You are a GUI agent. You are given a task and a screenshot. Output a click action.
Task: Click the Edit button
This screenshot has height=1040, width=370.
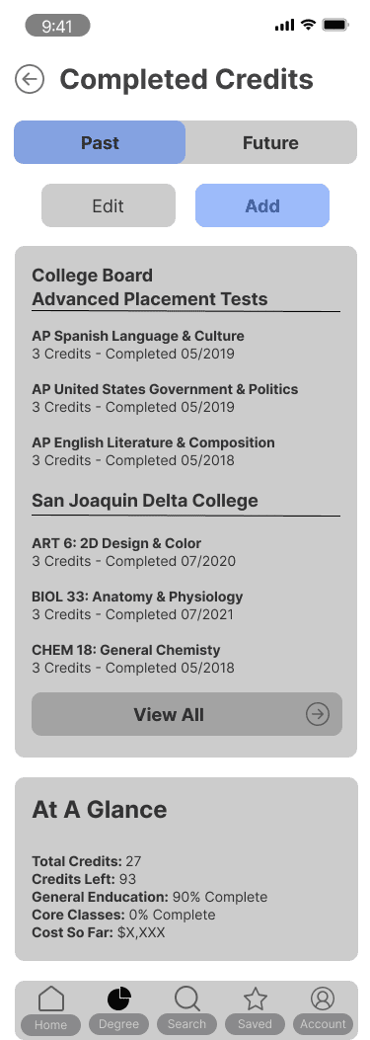[x=109, y=205]
